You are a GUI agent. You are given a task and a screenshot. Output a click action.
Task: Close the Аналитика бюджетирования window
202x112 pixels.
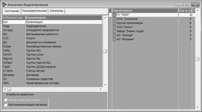point(196,5)
